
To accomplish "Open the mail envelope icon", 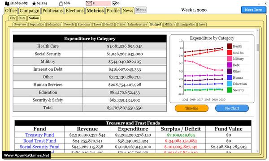I will [x=89, y=3].
